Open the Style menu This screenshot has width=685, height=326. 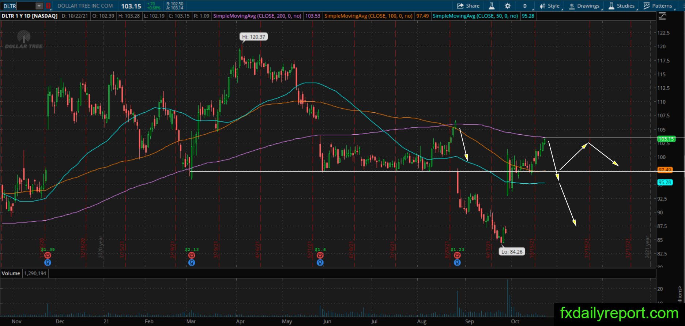click(550, 6)
